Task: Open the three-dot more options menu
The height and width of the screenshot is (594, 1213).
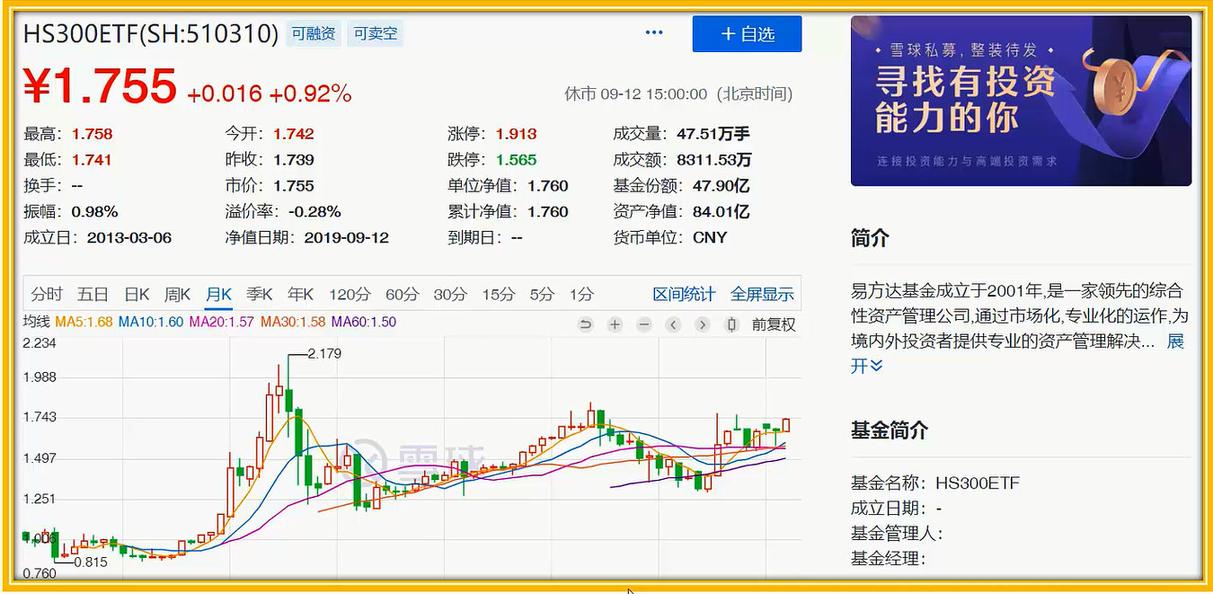Action: click(x=654, y=33)
